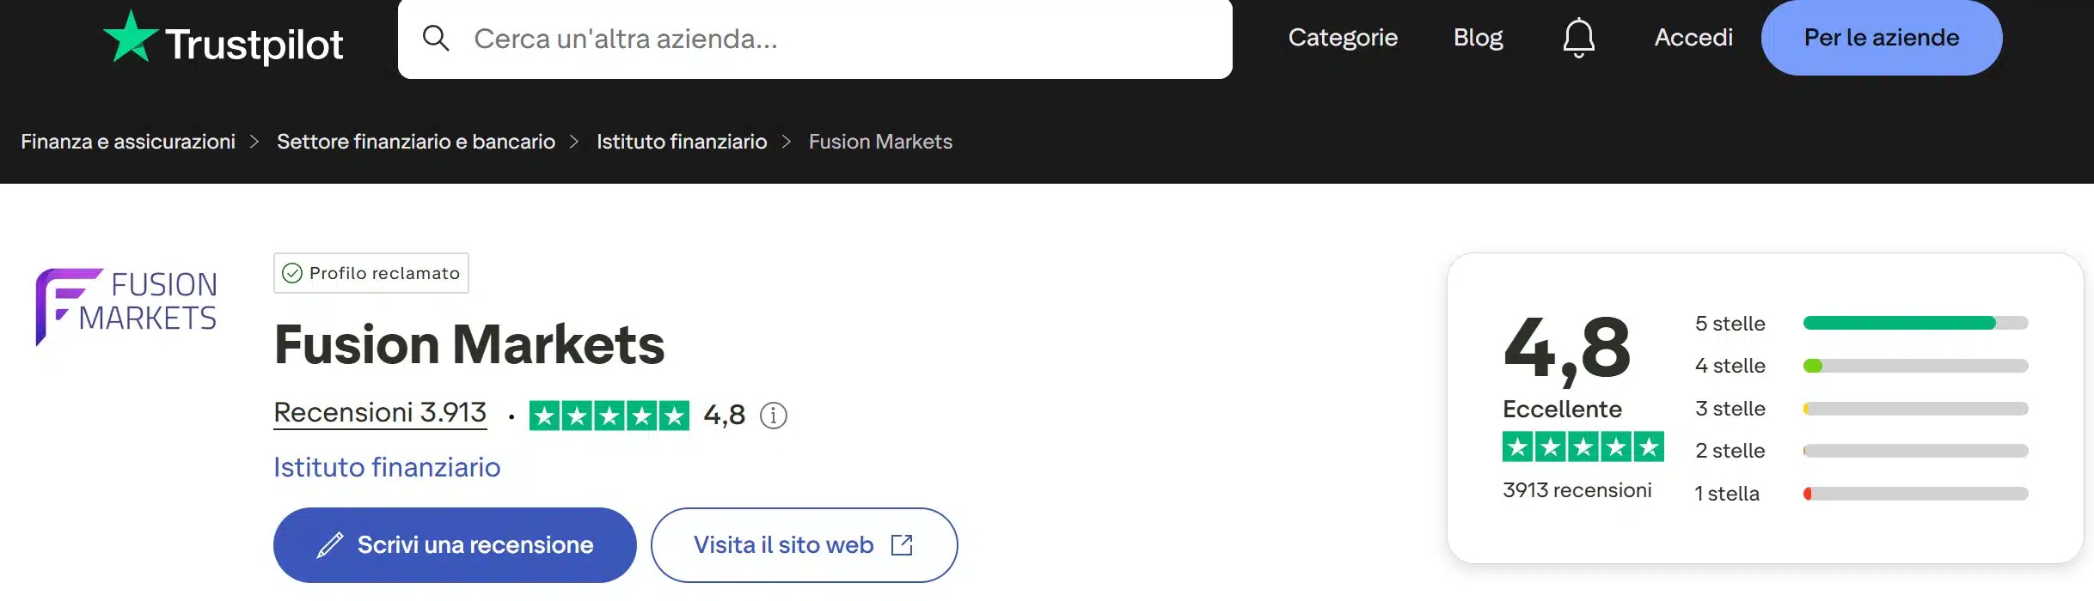
Task: Click the Finanza e assicurazioni breadcrumb
Action: click(x=129, y=142)
